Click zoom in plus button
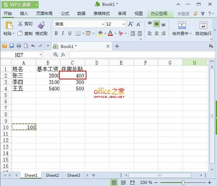The height and width of the screenshot is (186, 217). point(209,182)
